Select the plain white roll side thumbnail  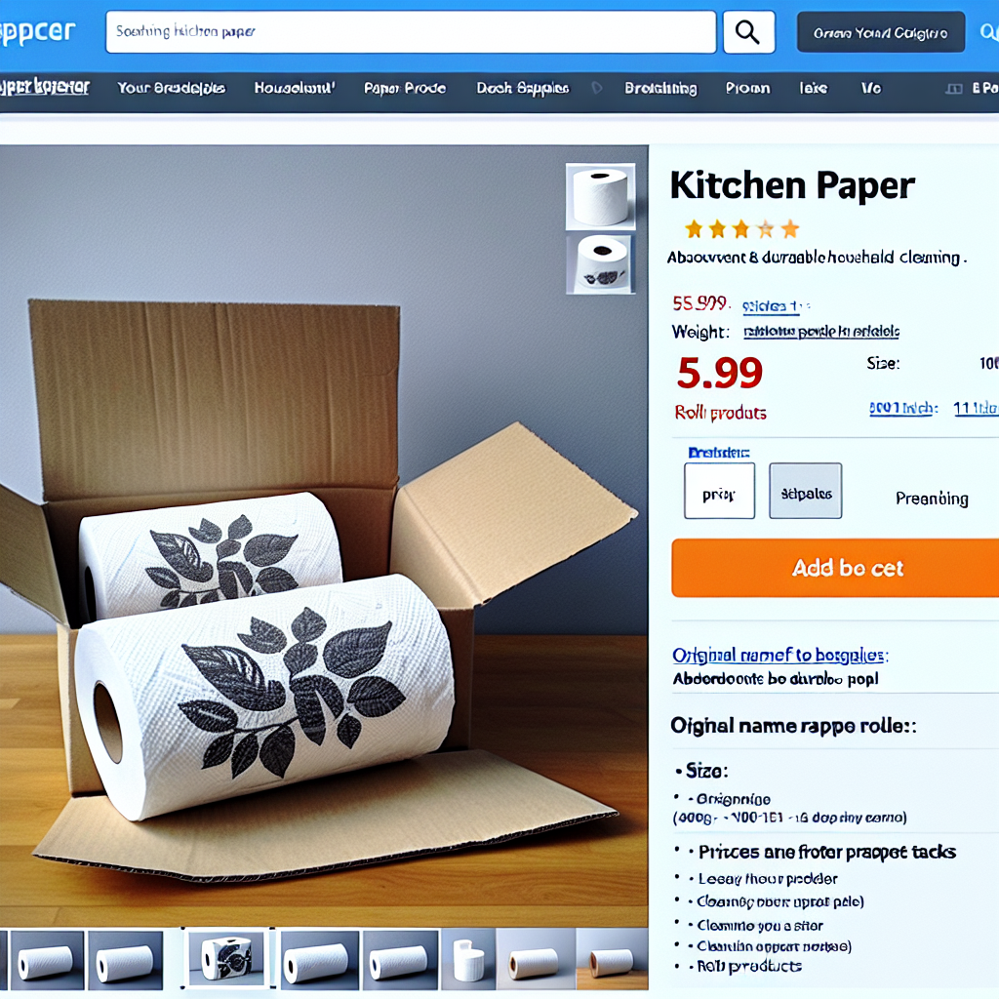[x=600, y=196]
